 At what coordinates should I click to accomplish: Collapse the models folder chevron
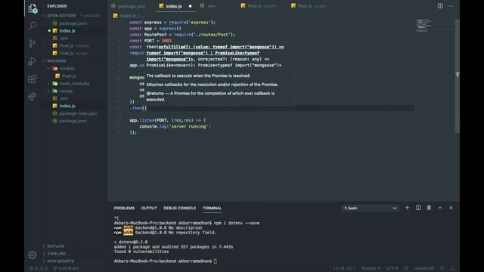tap(48, 69)
